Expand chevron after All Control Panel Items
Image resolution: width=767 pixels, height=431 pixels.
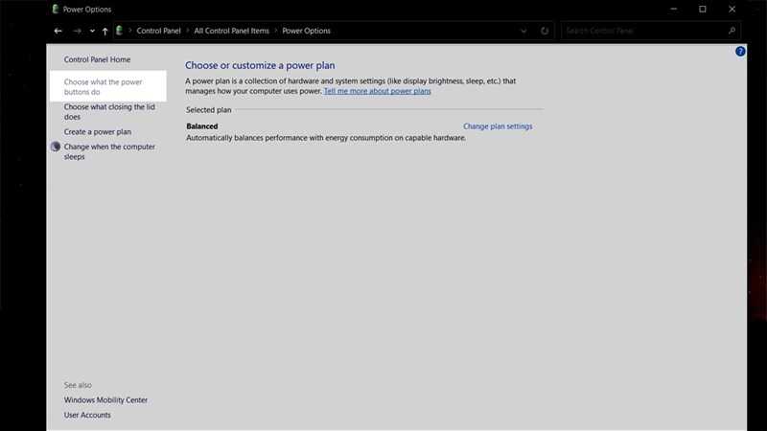point(275,31)
